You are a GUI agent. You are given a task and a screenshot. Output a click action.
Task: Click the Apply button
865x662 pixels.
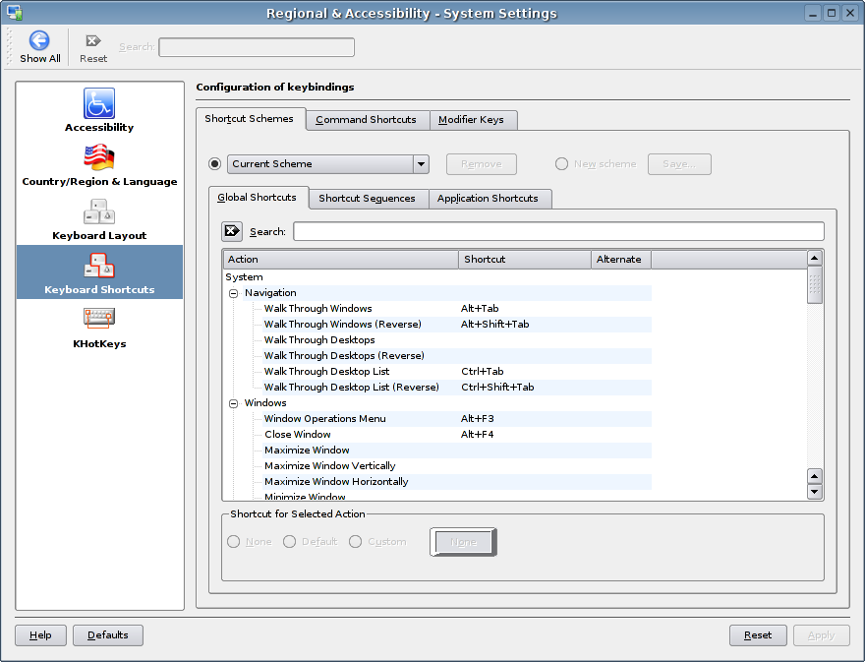pos(821,634)
